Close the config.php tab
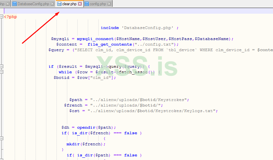This screenshot has height=160, width=273. pos(109,4)
